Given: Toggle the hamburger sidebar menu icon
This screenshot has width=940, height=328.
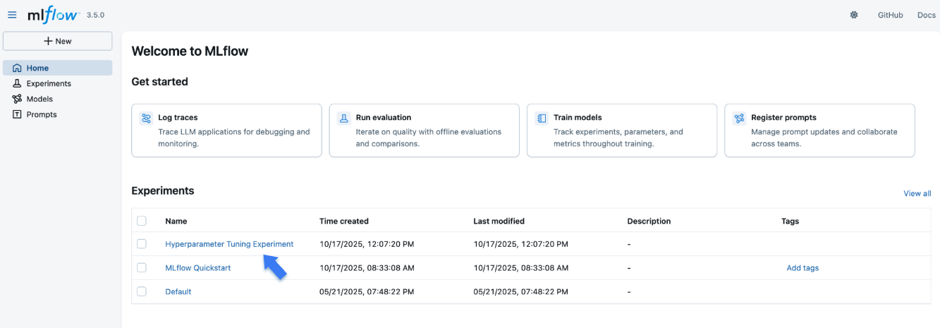Looking at the screenshot, I should click(x=12, y=15).
